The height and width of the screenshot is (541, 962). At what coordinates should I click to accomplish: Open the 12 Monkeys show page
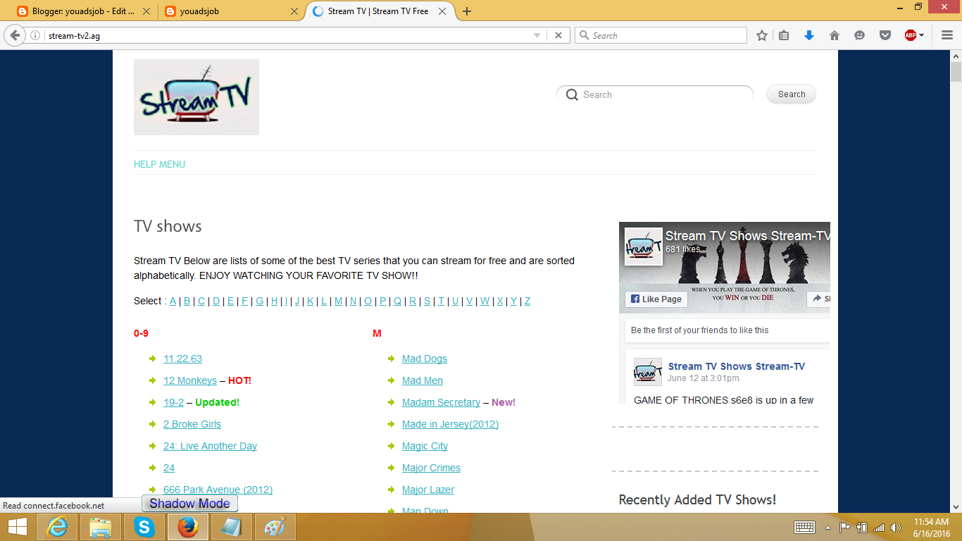(190, 380)
